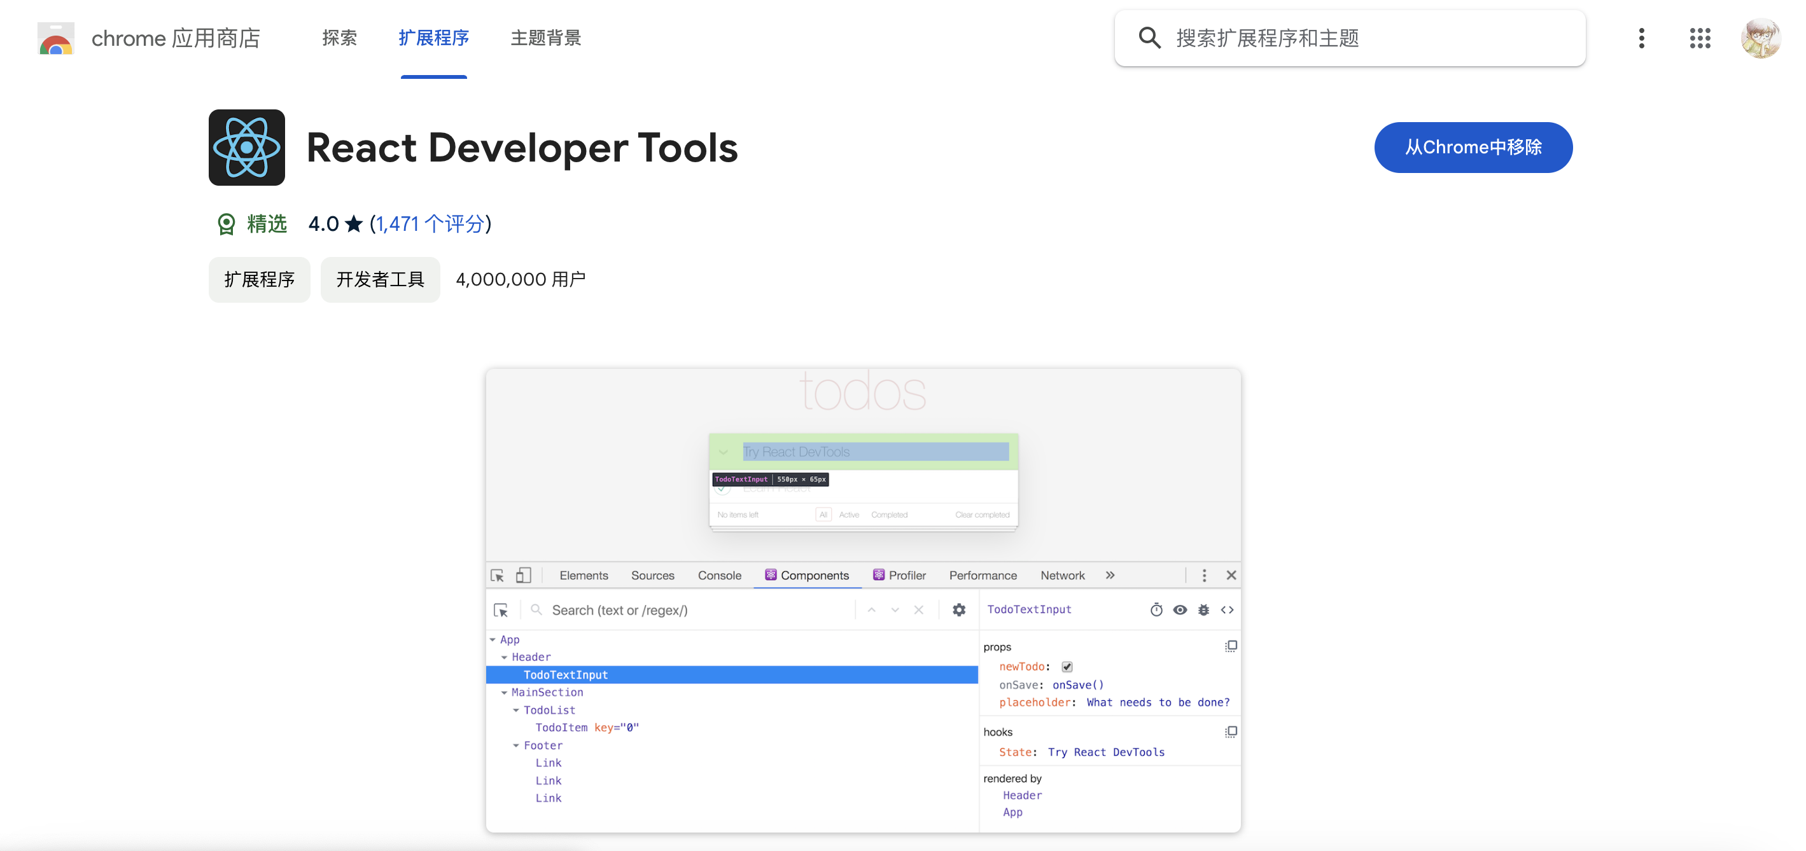The width and height of the screenshot is (1806, 851).
Task: Click the Remove from Chrome button
Action: [x=1473, y=147]
